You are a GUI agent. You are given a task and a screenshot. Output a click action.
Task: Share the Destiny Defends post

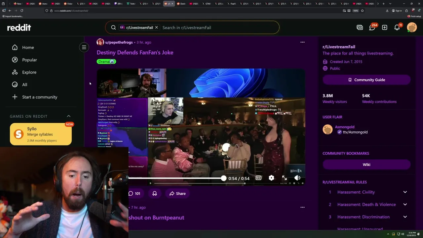177,193
